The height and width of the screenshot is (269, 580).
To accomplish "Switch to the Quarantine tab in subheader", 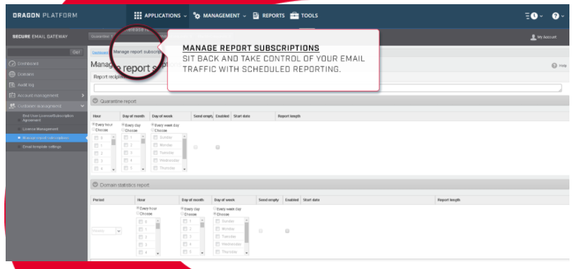I will tap(101, 37).
